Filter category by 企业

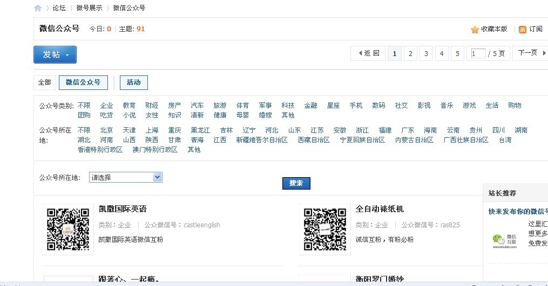click(x=106, y=106)
